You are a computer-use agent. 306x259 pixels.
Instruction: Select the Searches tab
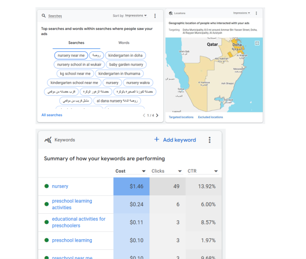[x=76, y=43]
